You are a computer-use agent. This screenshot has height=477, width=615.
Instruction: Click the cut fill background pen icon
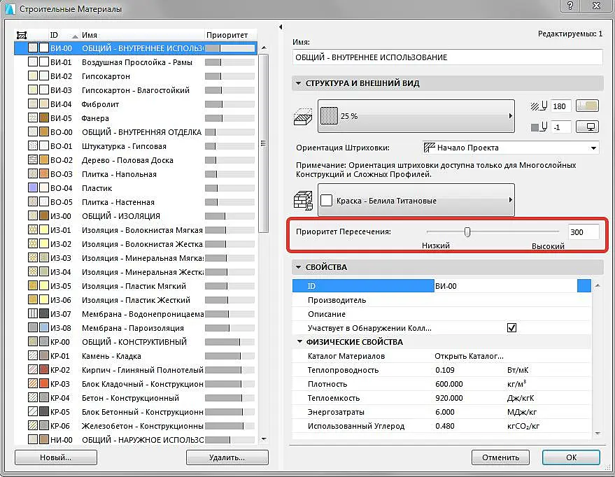pos(539,127)
